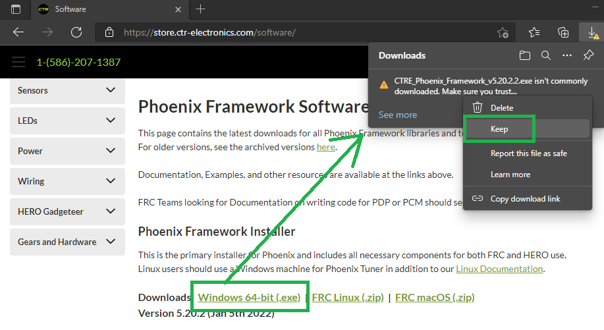Open more options in Downloads panel

pos(567,55)
